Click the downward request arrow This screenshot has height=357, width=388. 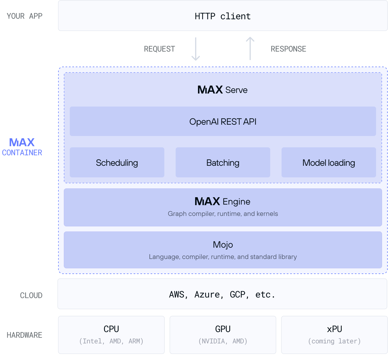196,49
